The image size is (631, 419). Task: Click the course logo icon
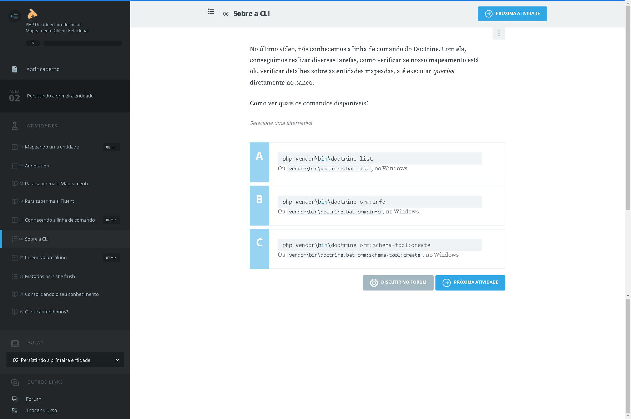pyautogui.click(x=32, y=14)
